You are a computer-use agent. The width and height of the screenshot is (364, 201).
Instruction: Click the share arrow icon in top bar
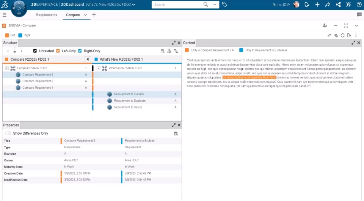[x=328, y=5]
